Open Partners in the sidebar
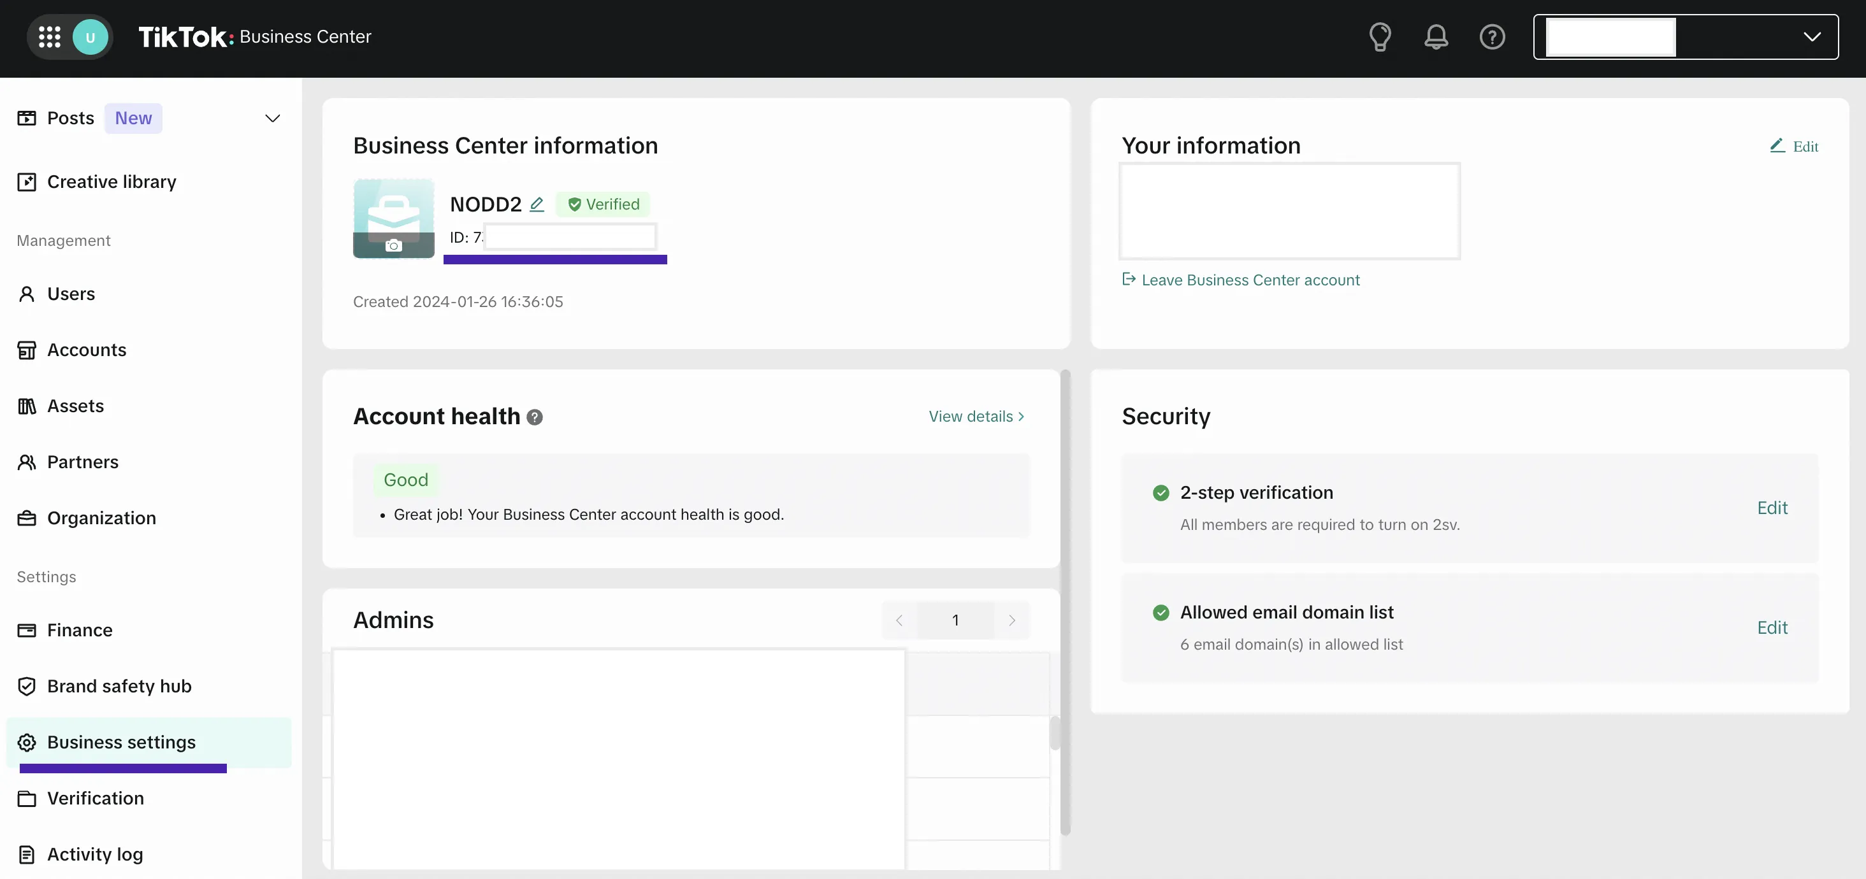Screen dimensions: 1866x879 [x=83, y=462]
